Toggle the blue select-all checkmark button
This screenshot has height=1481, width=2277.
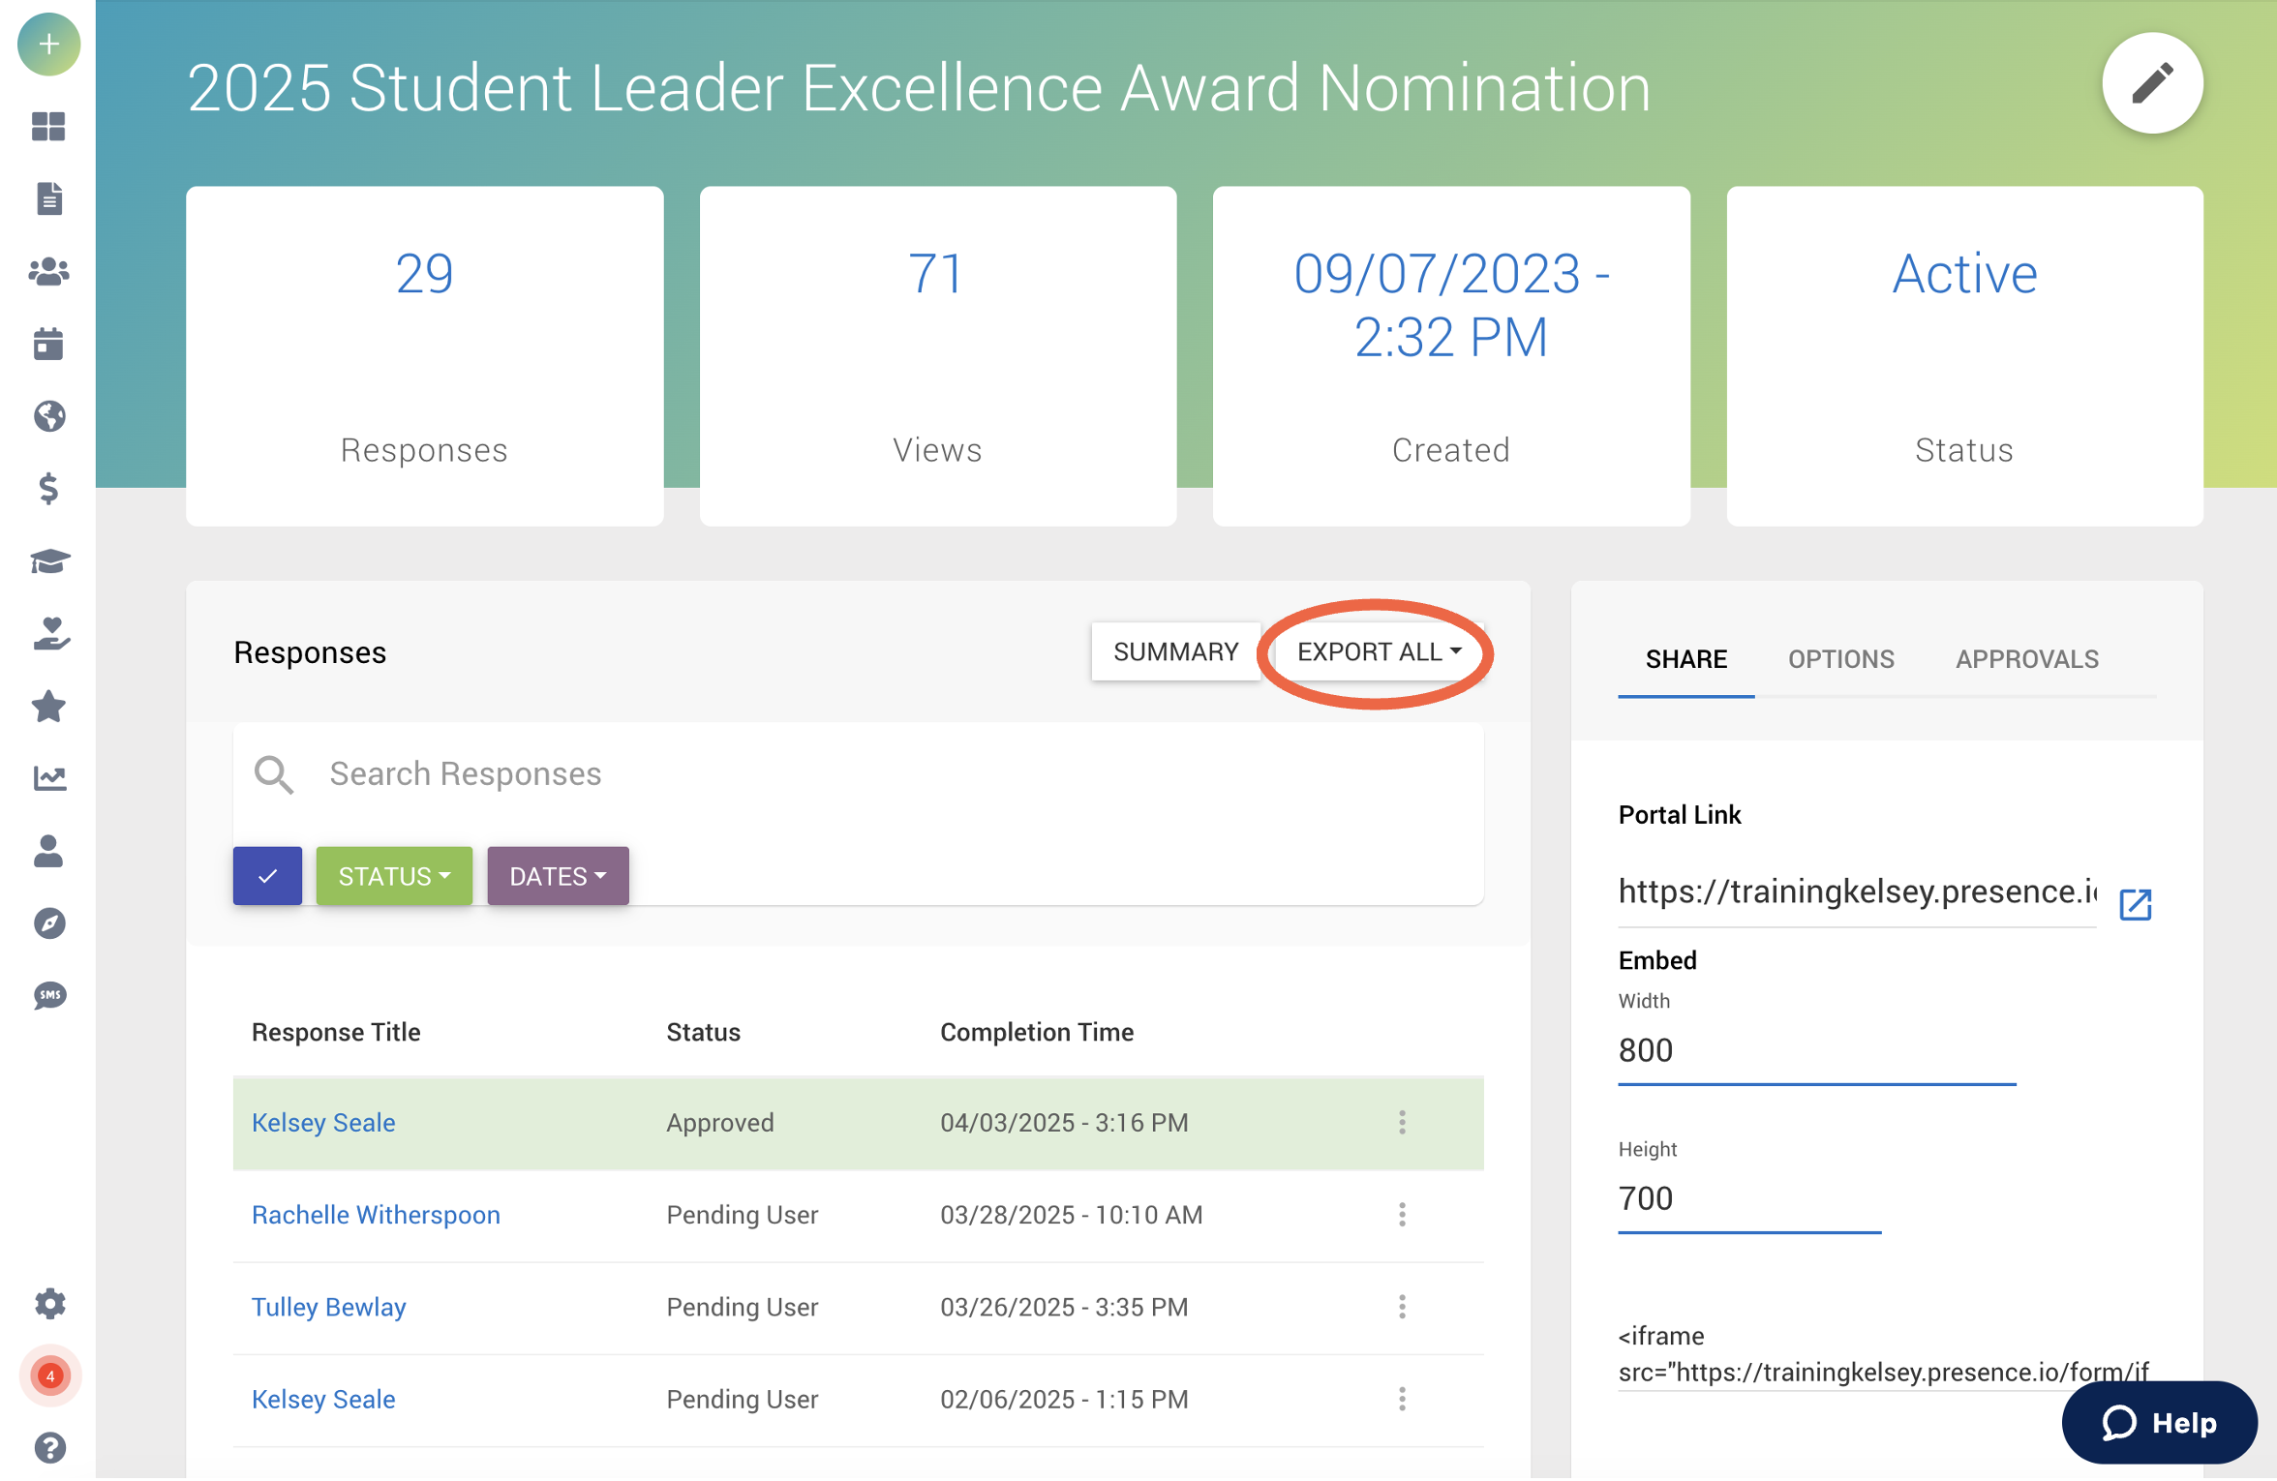click(267, 877)
